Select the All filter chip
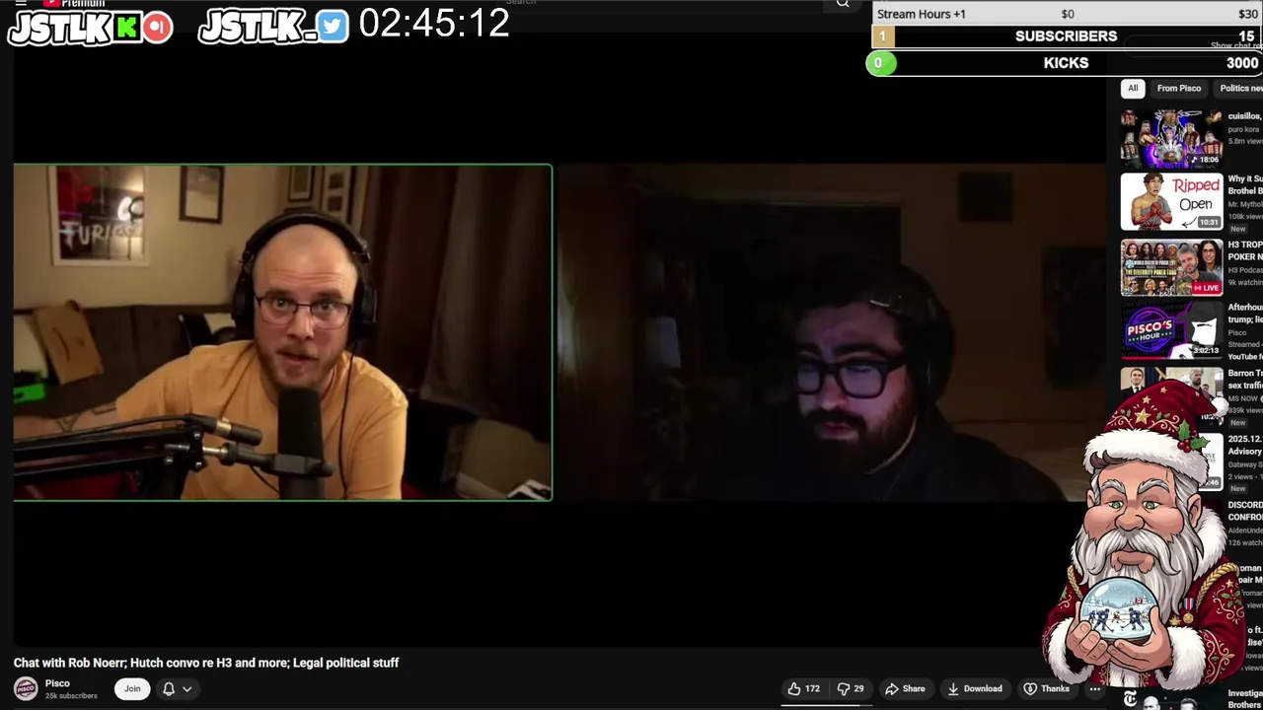 1133,88
